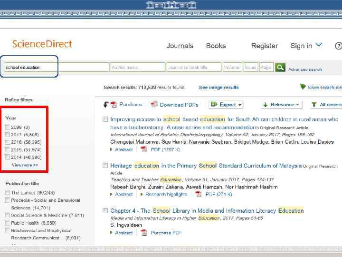Click the Journal or book title field
The width and height of the screenshot is (342, 257).
pyautogui.click(x=194, y=67)
